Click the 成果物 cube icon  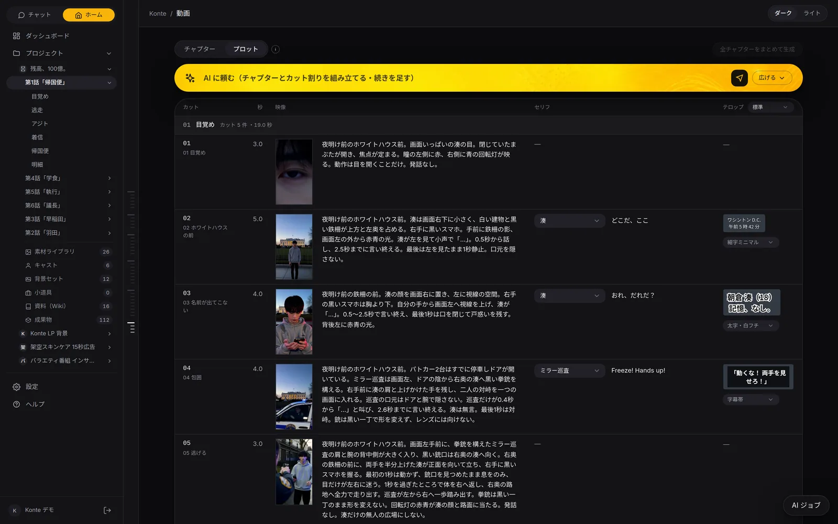pyautogui.click(x=28, y=320)
